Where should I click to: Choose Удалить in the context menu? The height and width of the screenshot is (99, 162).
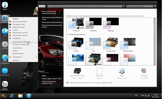23,51
